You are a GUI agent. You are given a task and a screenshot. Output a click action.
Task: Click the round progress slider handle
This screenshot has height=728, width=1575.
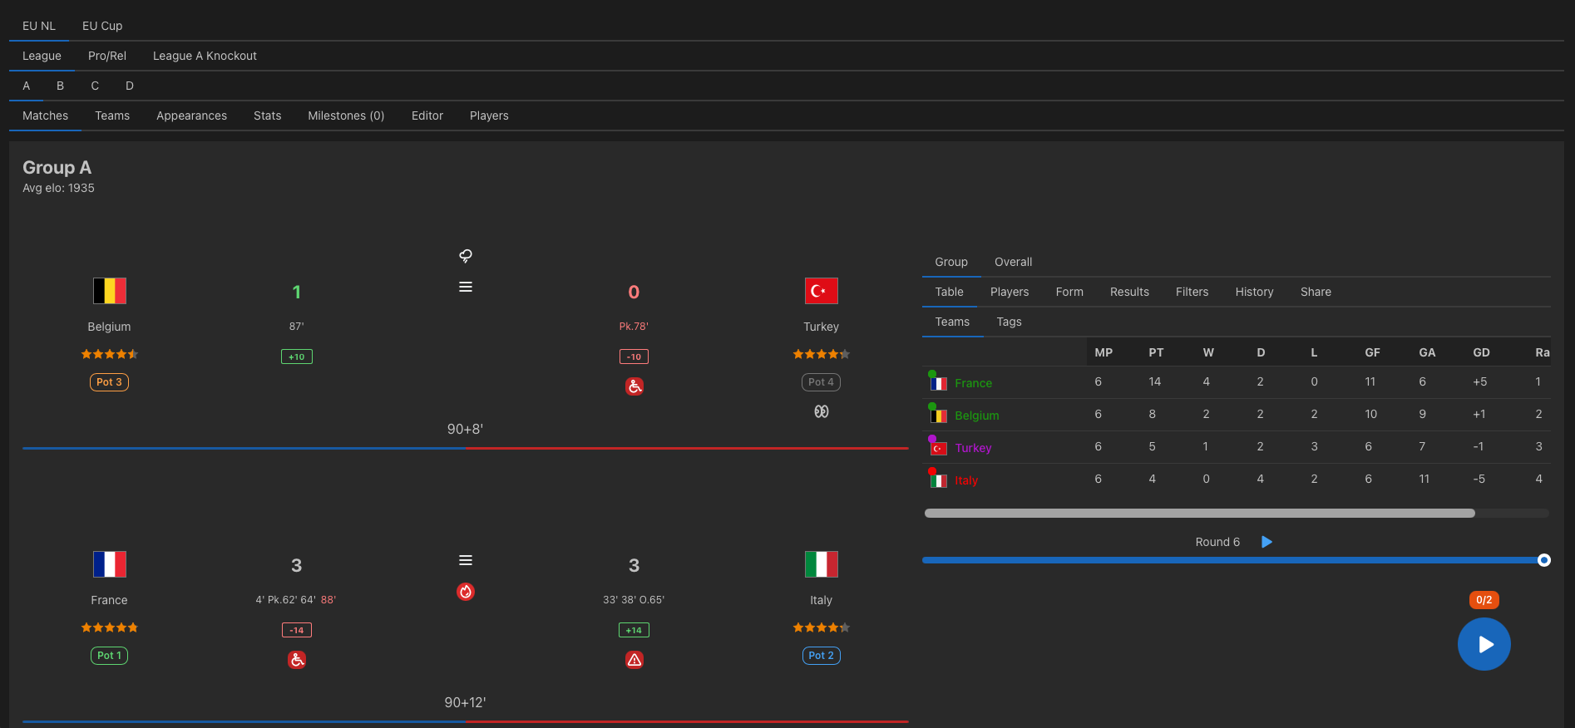pos(1544,560)
